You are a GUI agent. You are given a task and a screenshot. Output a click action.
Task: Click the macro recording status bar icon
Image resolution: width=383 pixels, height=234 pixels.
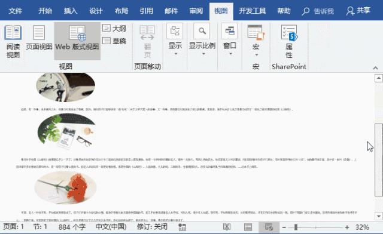click(182, 227)
